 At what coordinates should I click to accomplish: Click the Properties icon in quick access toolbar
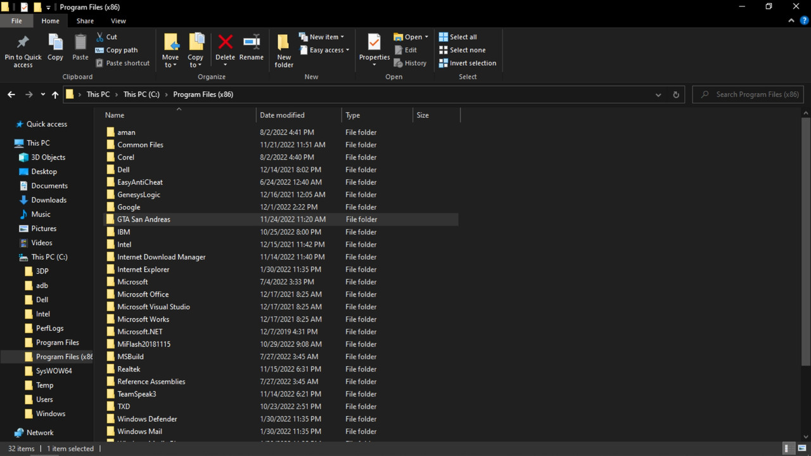point(24,7)
